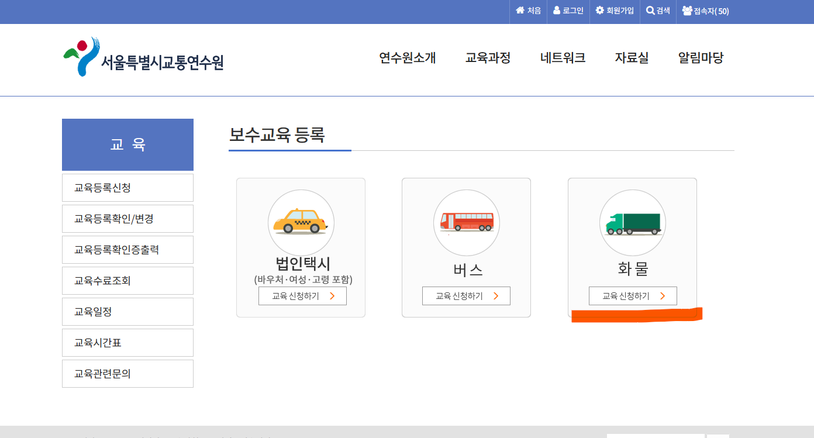This screenshot has width=814, height=438.
Task: Click the 서울특별시교통연수원 logo
Action: coord(143,57)
